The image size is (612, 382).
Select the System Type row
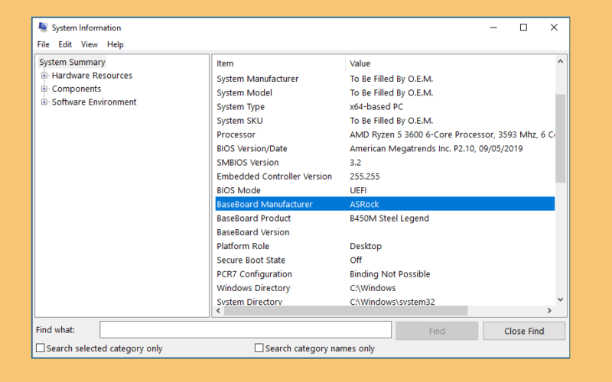[x=385, y=107]
